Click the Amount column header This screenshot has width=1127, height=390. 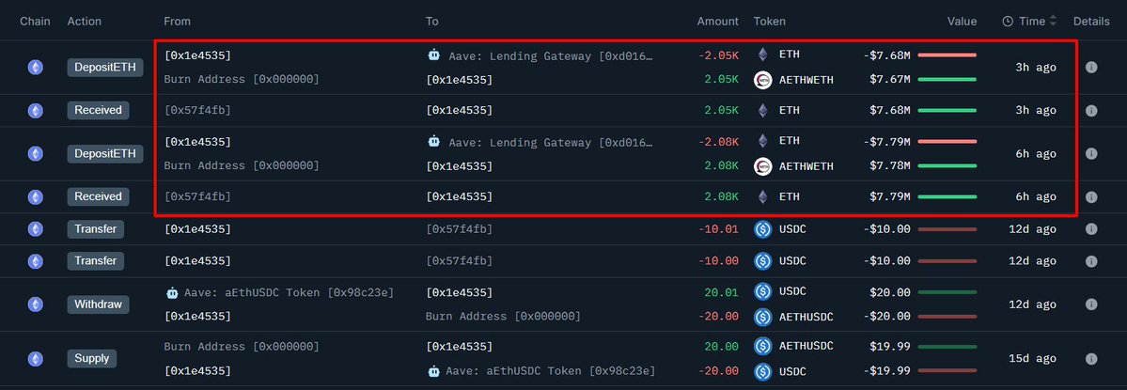click(717, 21)
